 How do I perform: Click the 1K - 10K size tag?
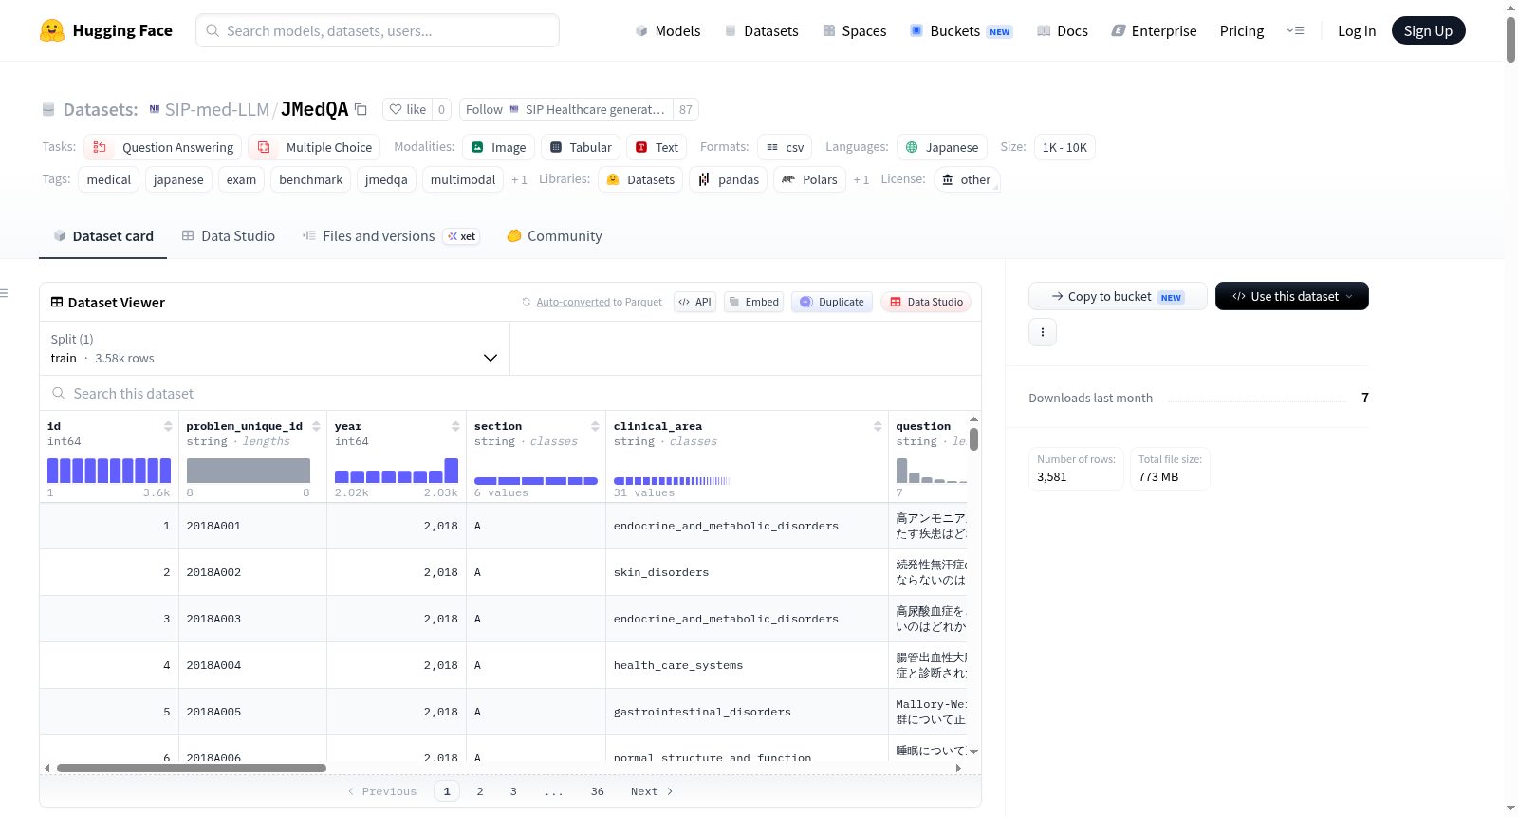pos(1064,147)
